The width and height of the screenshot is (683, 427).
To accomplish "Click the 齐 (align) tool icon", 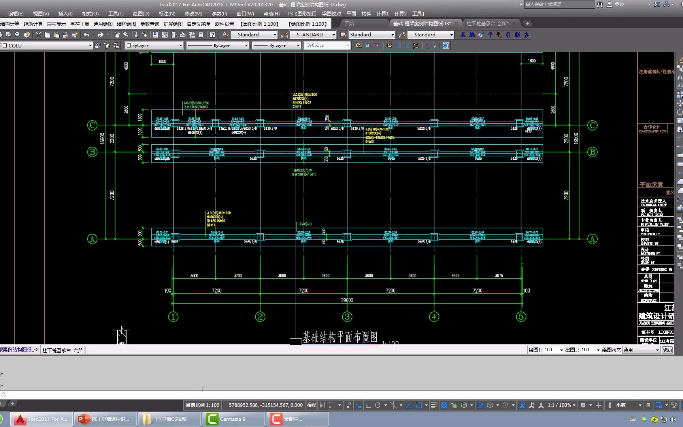I will [x=526, y=35].
